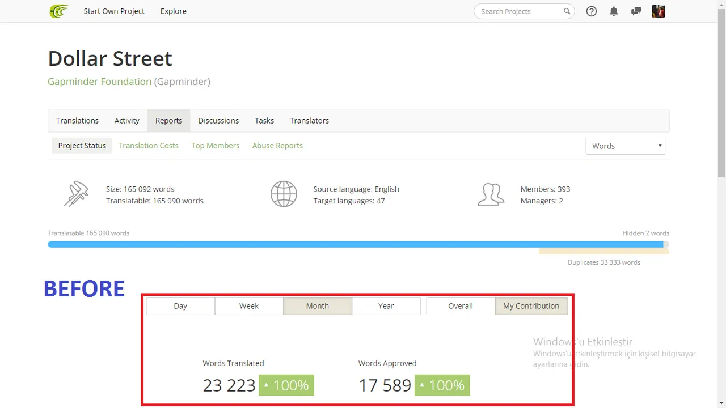Switch to Overall statistics
This screenshot has width=726, height=408.
461,306
